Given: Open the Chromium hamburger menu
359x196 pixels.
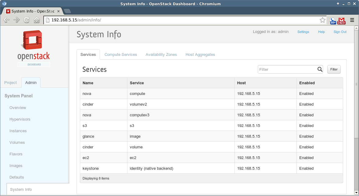Looking at the screenshot, I should (352, 20).
